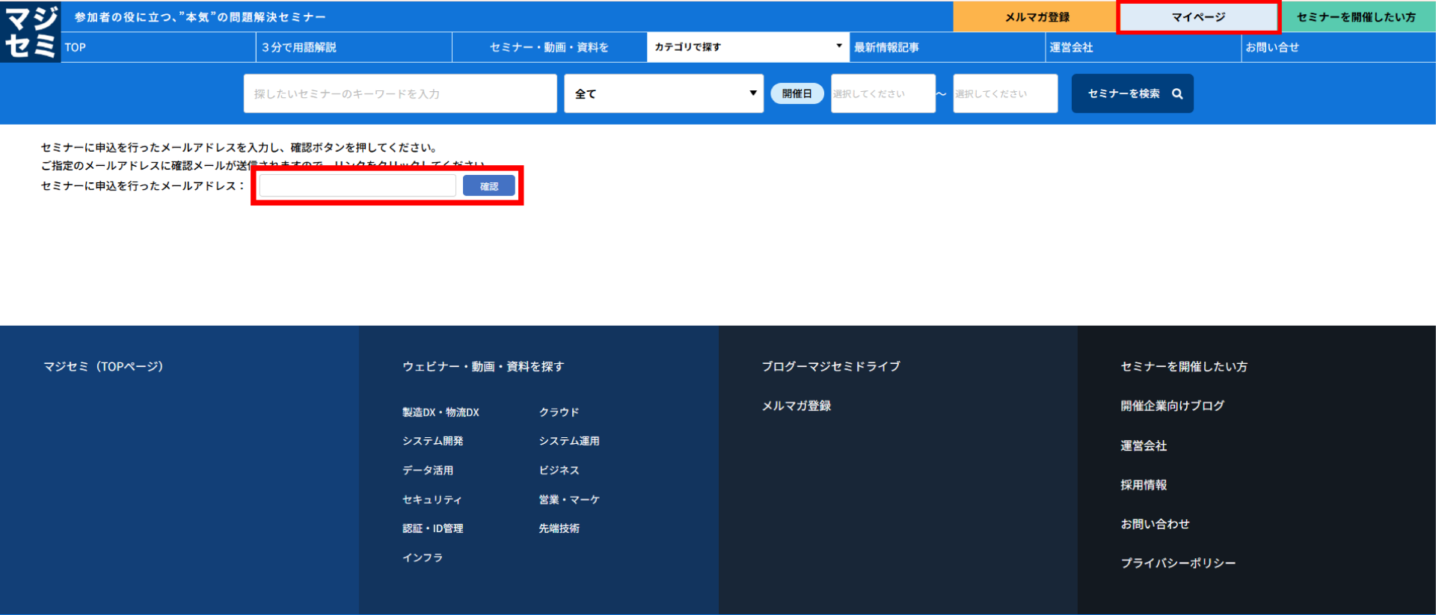Click the keyword search input field
The image size is (1436, 615).
[399, 93]
